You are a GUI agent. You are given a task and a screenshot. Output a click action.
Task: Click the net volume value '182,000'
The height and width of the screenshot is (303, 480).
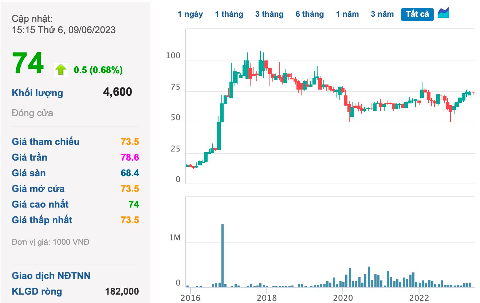pos(122,291)
